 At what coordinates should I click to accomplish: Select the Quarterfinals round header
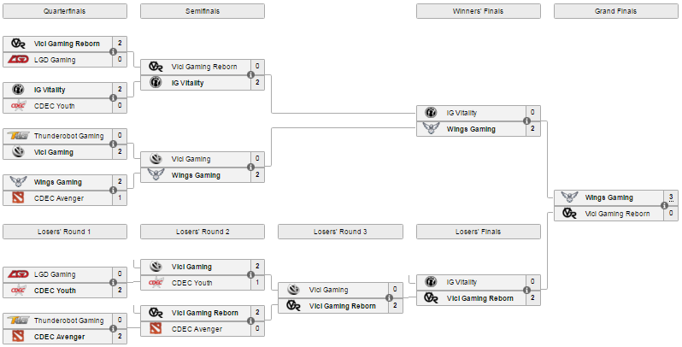click(65, 11)
